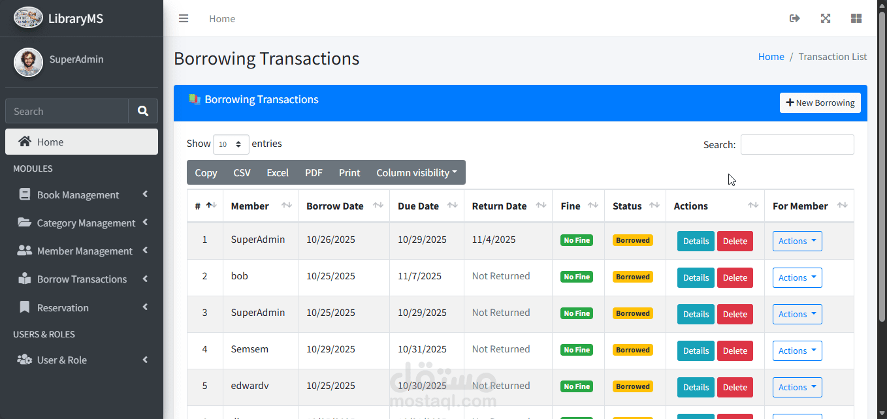The image size is (887, 419).
Task: Toggle sorting on the Fine column
Action: pos(593,206)
